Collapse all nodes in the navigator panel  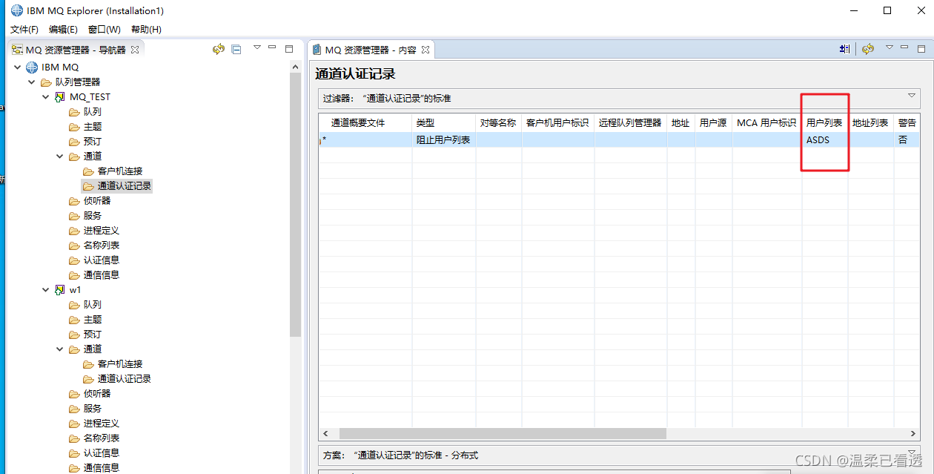click(236, 50)
